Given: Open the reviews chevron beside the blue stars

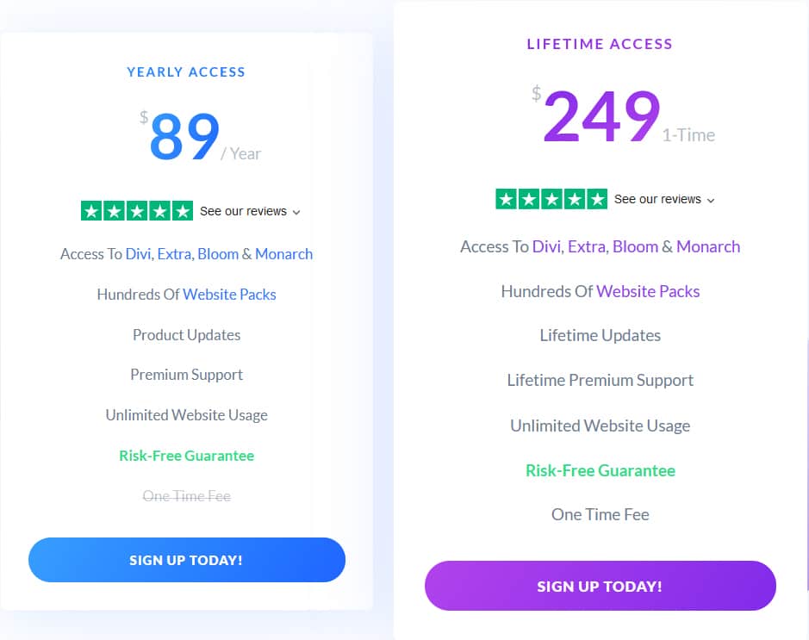Looking at the screenshot, I should [296, 212].
